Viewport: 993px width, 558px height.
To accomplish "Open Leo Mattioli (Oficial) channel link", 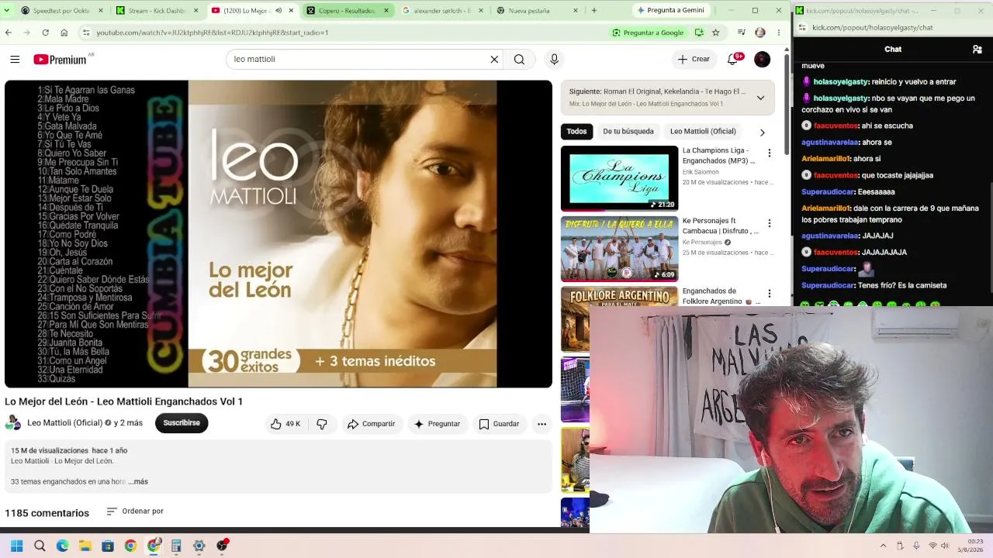I will click(x=65, y=423).
